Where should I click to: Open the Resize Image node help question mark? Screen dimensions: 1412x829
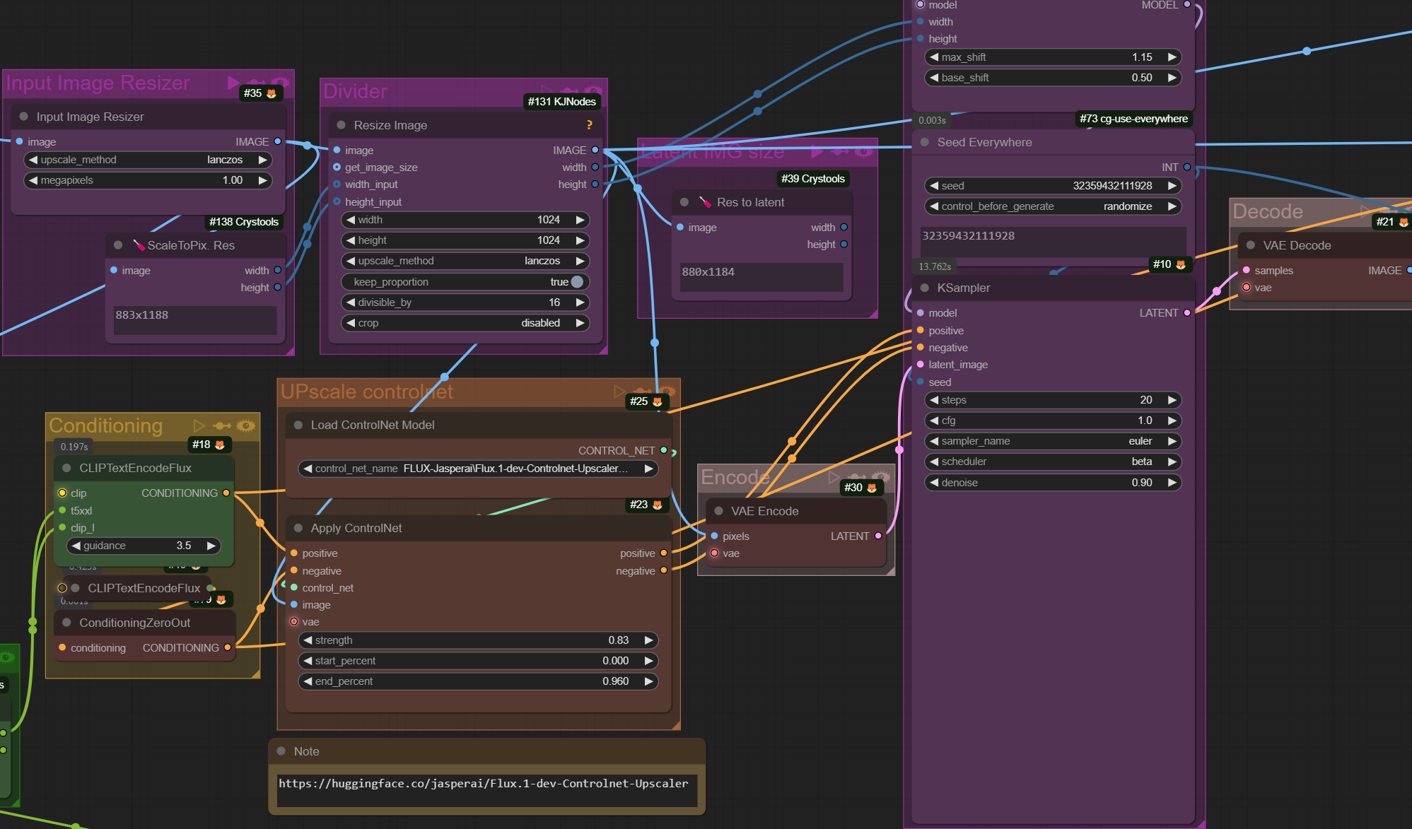click(x=589, y=125)
